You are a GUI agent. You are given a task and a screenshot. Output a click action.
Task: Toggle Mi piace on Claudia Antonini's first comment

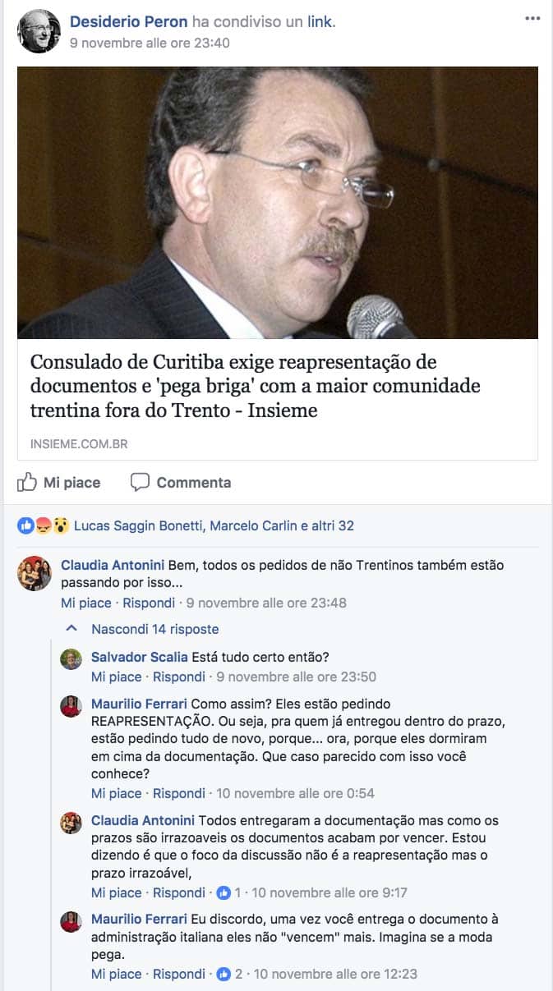coord(86,603)
